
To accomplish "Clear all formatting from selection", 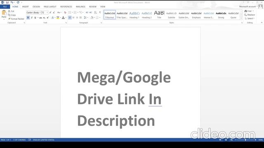I will click(65, 13).
